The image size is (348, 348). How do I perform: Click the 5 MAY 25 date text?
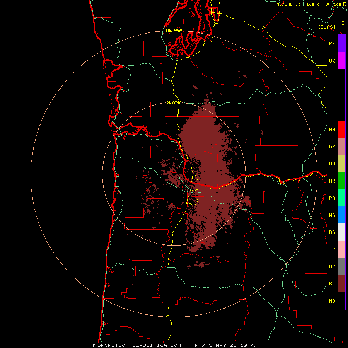(223, 345)
